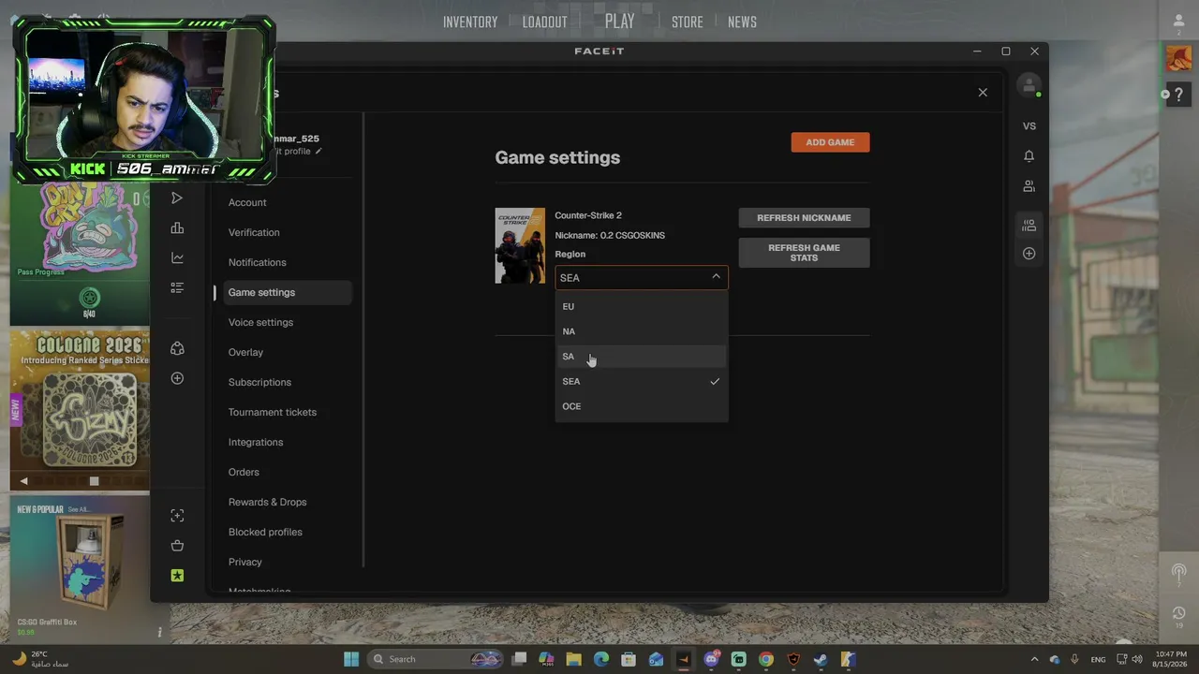This screenshot has width=1199, height=674.
Task: Click the edit profile pencil icon
Action: (318, 151)
